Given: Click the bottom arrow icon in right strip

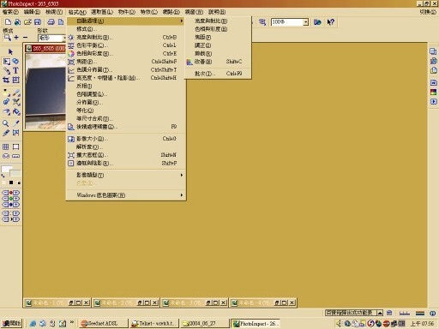Looking at the screenshot, I should (x=433, y=101).
